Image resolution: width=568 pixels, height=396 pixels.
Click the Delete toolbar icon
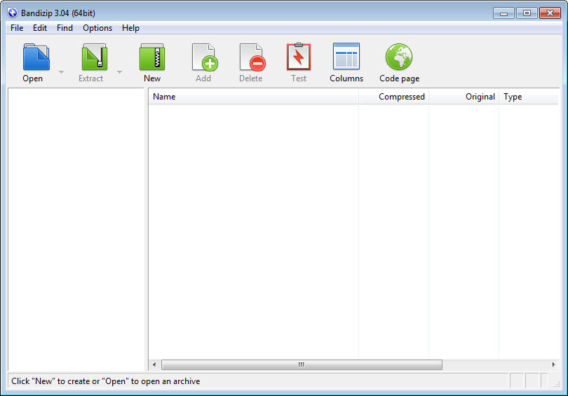[252, 57]
